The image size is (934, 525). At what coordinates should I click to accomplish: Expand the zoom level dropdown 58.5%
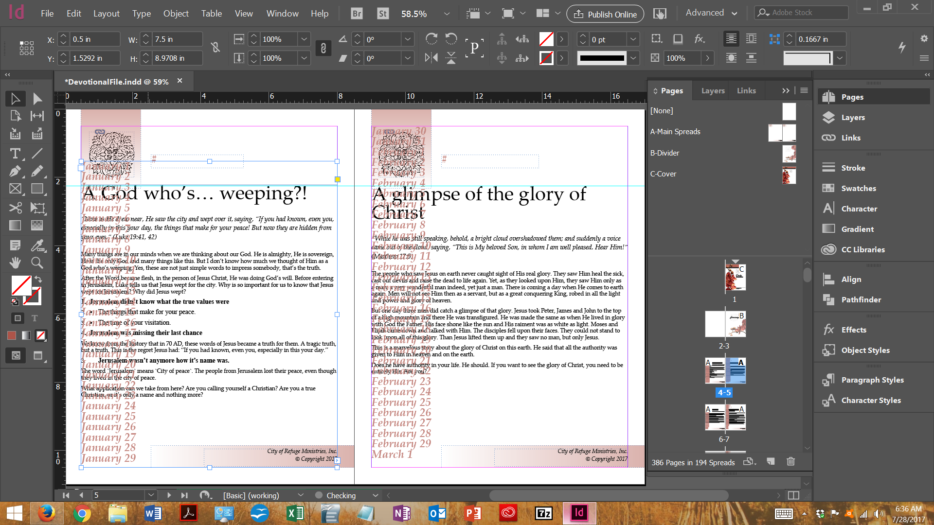(x=447, y=14)
